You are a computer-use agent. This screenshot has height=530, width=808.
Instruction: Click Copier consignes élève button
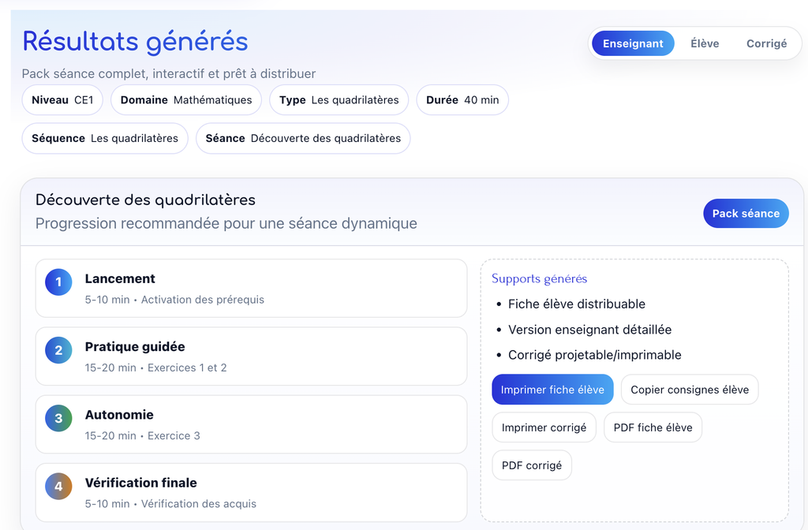click(x=690, y=390)
